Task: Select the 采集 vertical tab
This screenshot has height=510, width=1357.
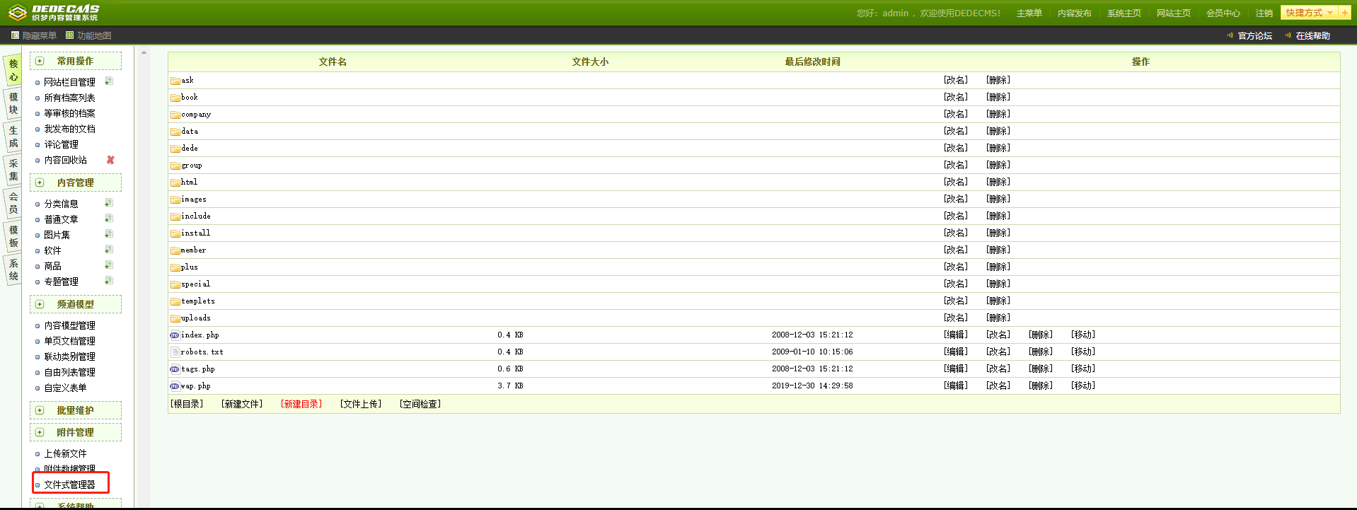Action: [13, 170]
